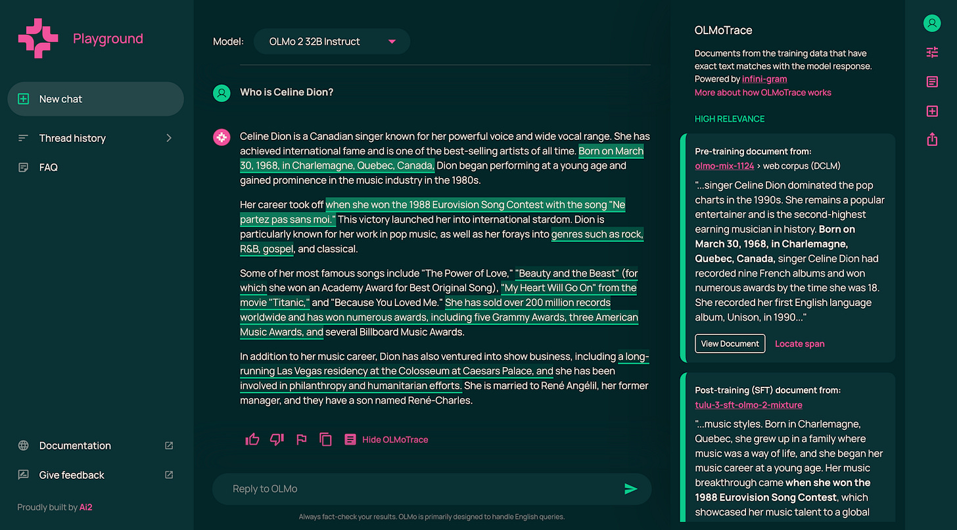Click the Playground logo icon
The width and height of the screenshot is (957, 530).
37,38
